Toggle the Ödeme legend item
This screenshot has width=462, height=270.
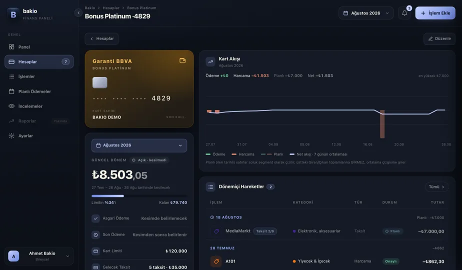click(x=215, y=154)
